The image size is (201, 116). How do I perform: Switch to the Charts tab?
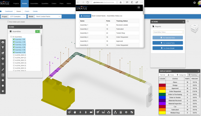click(x=27, y=12)
